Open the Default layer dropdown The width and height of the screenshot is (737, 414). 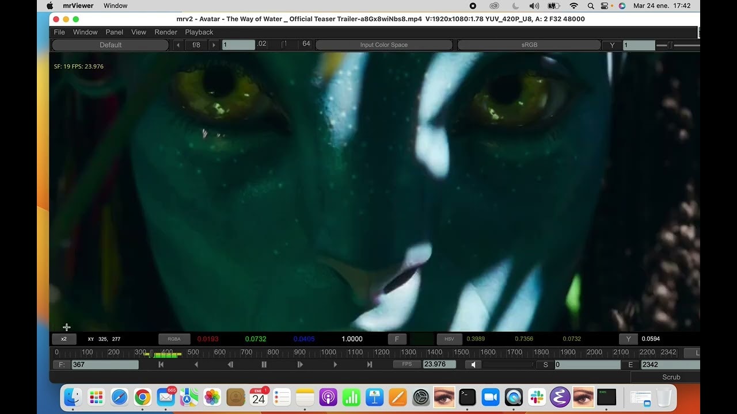(x=111, y=45)
